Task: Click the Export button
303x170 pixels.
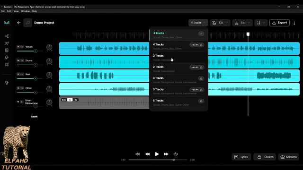Action: 279,23
